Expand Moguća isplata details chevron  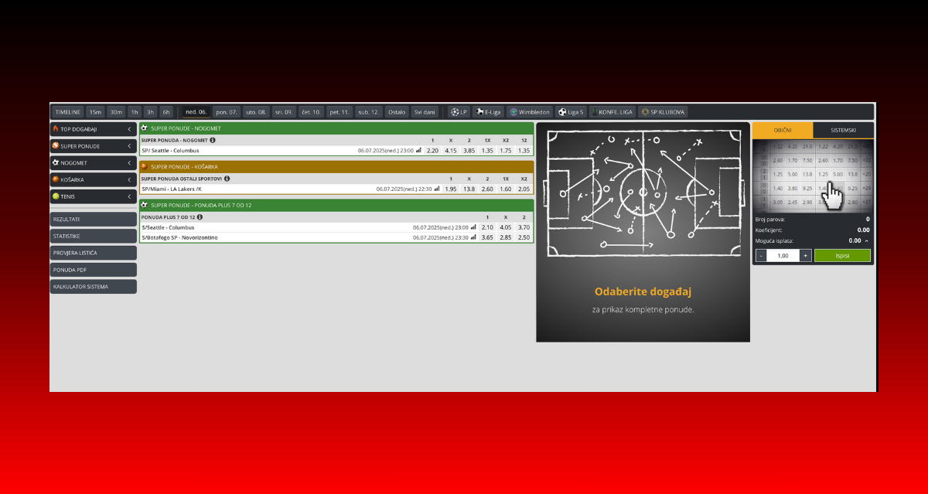click(x=866, y=240)
